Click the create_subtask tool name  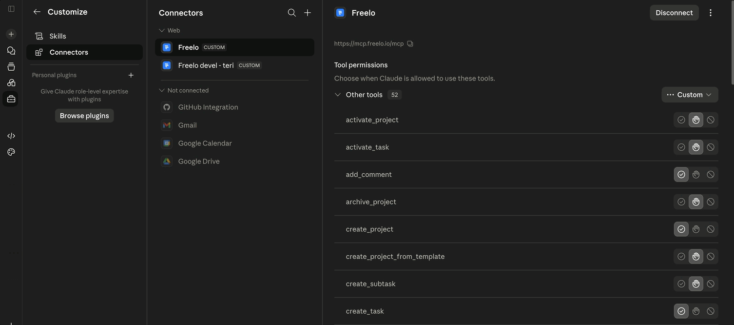tap(370, 284)
